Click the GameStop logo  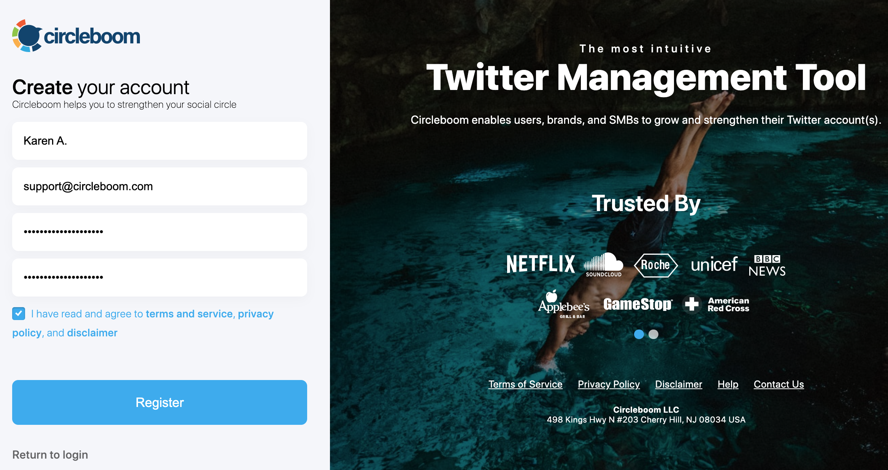[x=638, y=304]
